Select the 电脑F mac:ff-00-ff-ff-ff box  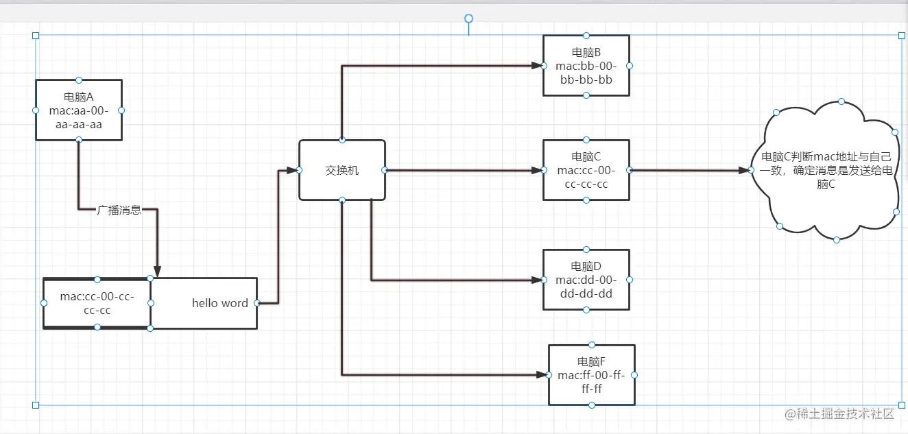pyautogui.click(x=592, y=375)
